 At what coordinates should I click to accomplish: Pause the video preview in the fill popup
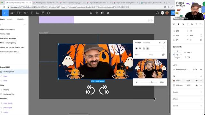[137, 82]
